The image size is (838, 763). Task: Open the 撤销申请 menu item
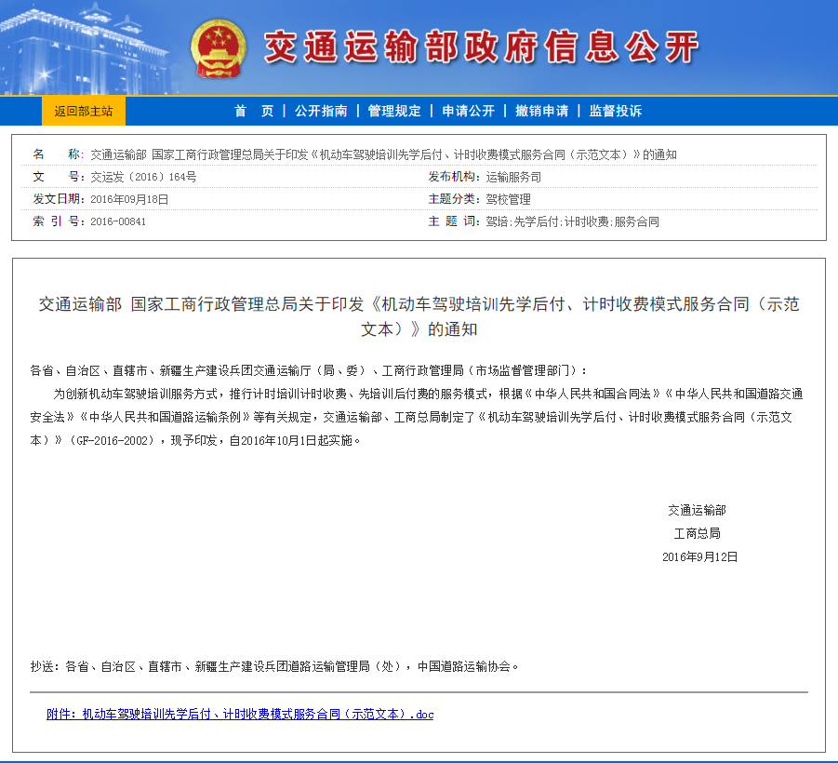pos(542,111)
